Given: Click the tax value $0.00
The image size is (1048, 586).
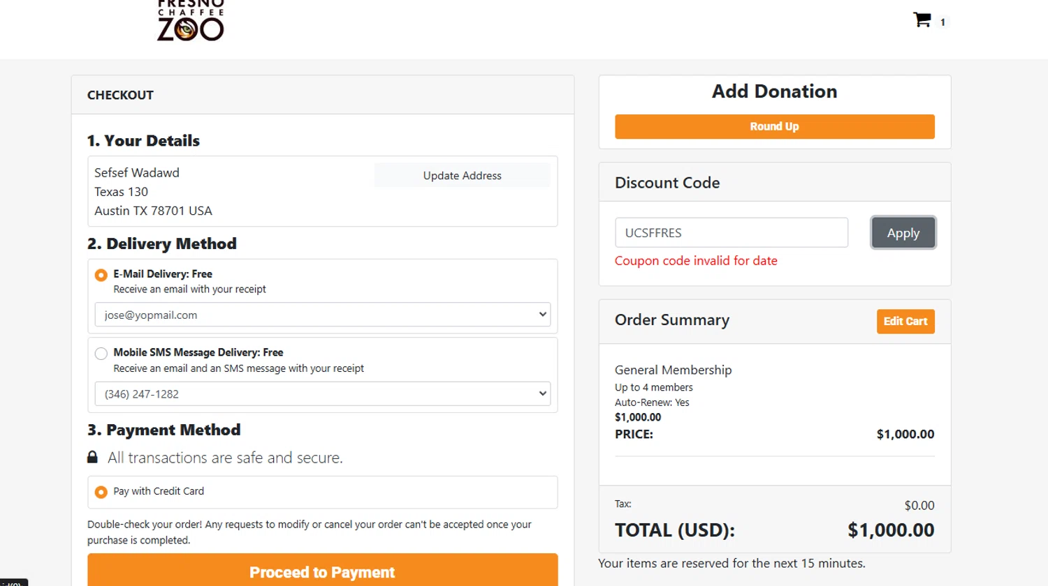Looking at the screenshot, I should (x=919, y=505).
